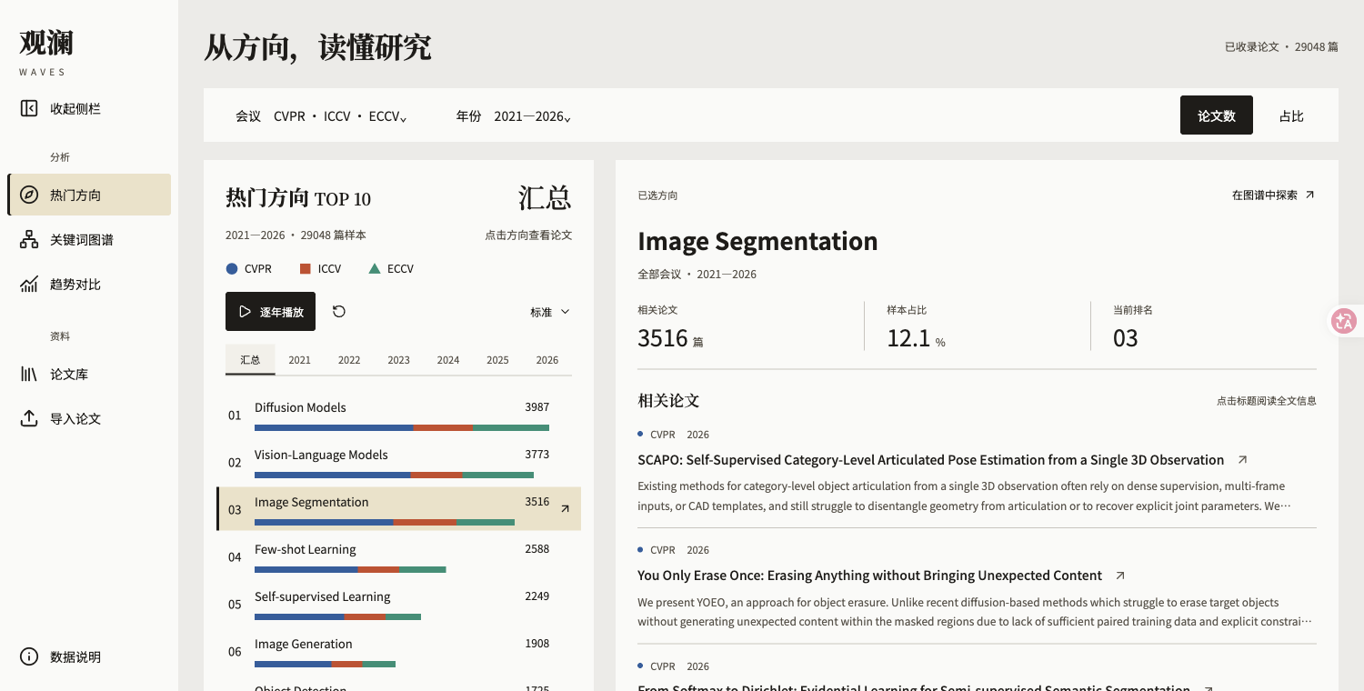Go to 趋势对比 in sidebar
The height and width of the screenshot is (691, 1364).
[x=89, y=284]
